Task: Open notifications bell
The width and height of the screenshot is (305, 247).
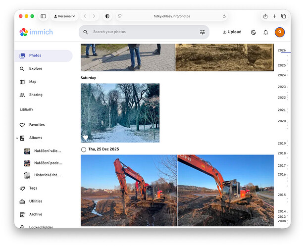Action: 265,32
